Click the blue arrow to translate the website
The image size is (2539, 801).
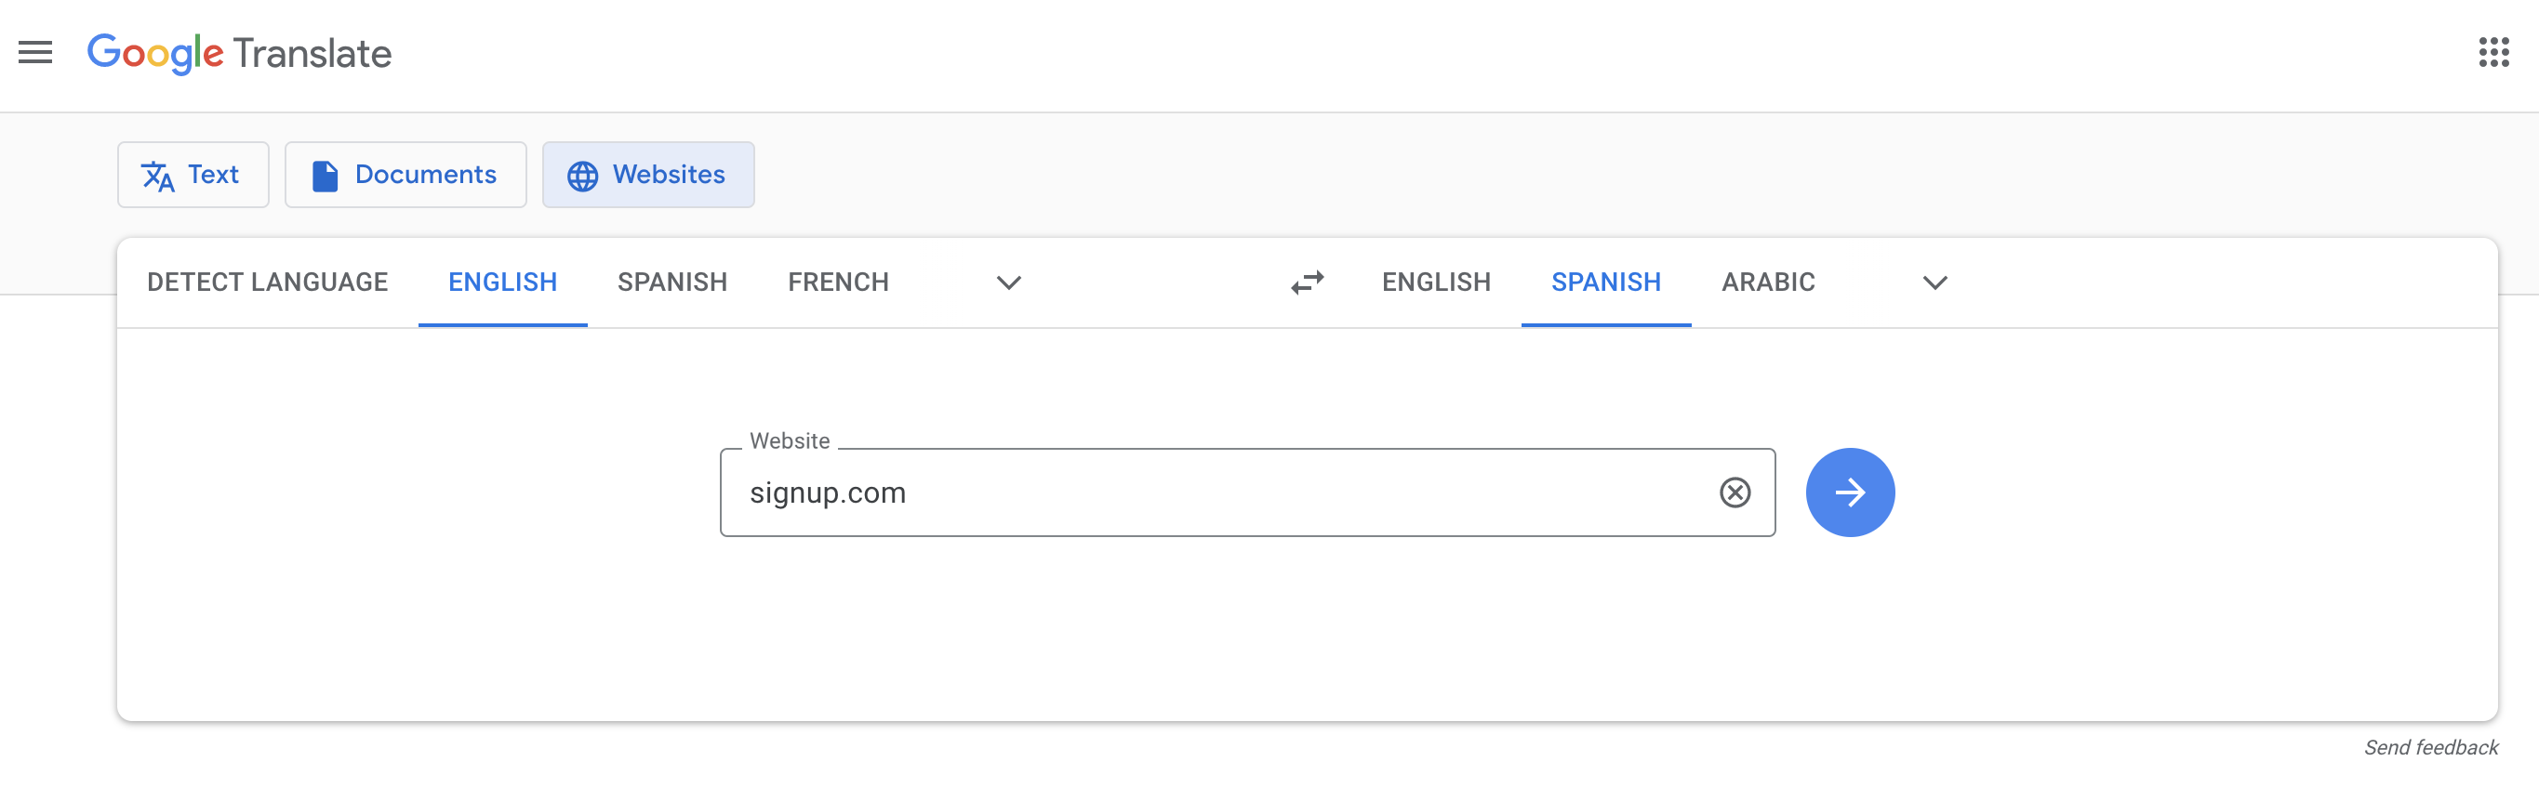pos(1850,492)
